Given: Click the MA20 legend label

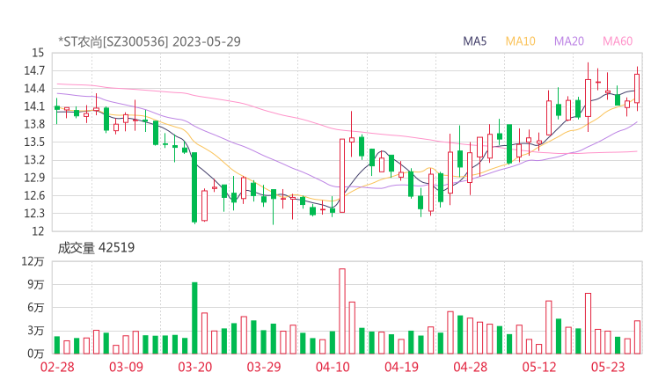Looking at the screenshot, I should pos(569,41).
